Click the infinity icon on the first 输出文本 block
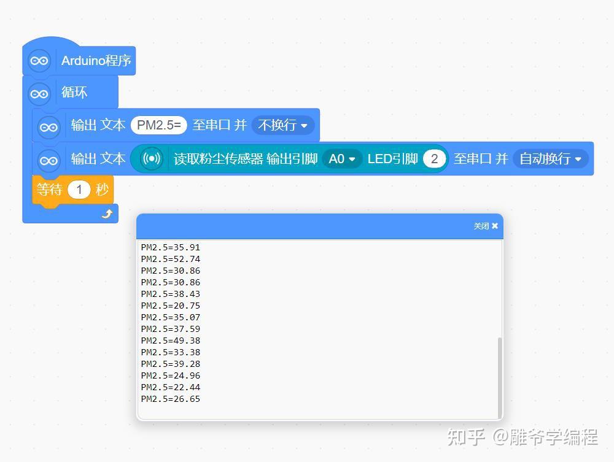Viewport: 614px width, 462px height. [49, 126]
